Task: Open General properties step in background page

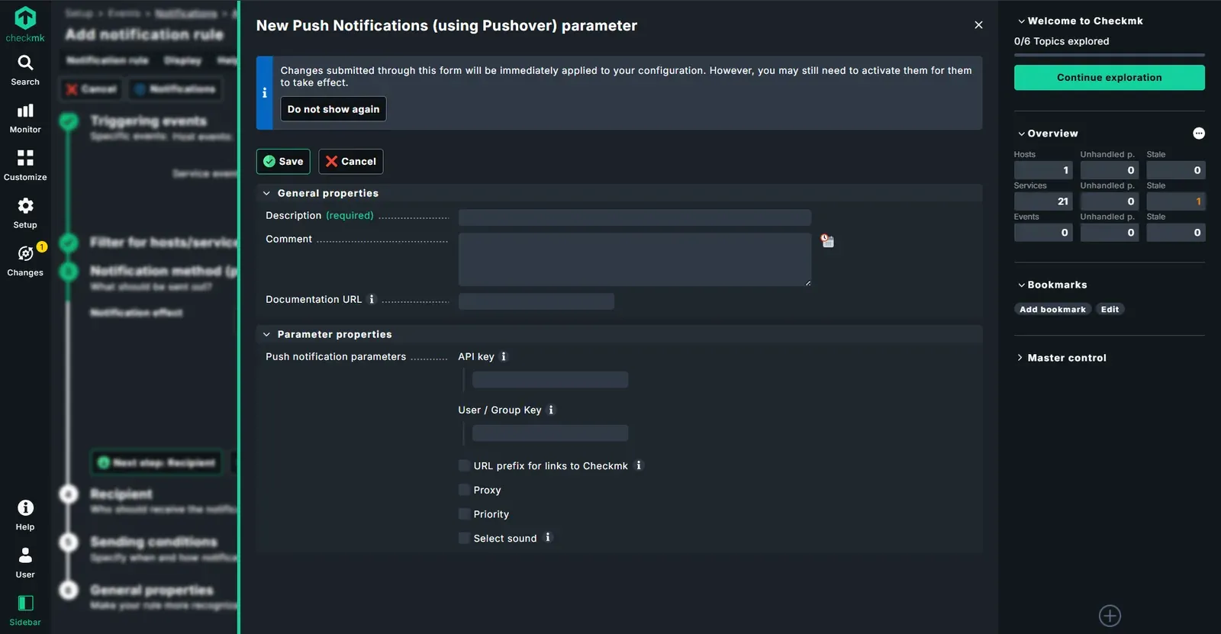Action: [x=152, y=590]
